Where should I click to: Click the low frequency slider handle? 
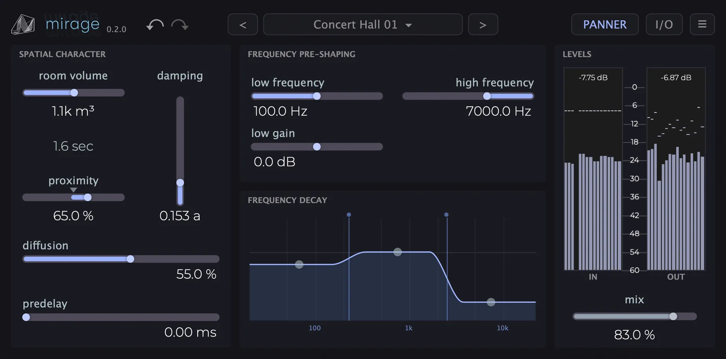pyautogui.click(x=317, y=96)
